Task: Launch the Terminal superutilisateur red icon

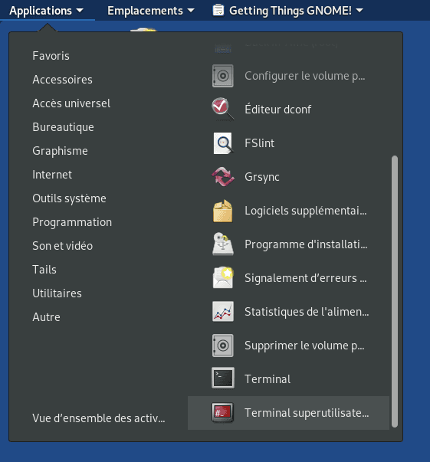Action: (x=223, y=412)
